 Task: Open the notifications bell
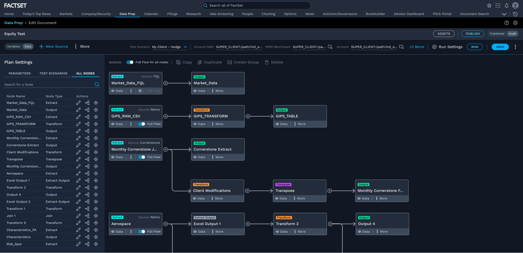[507, 5]
